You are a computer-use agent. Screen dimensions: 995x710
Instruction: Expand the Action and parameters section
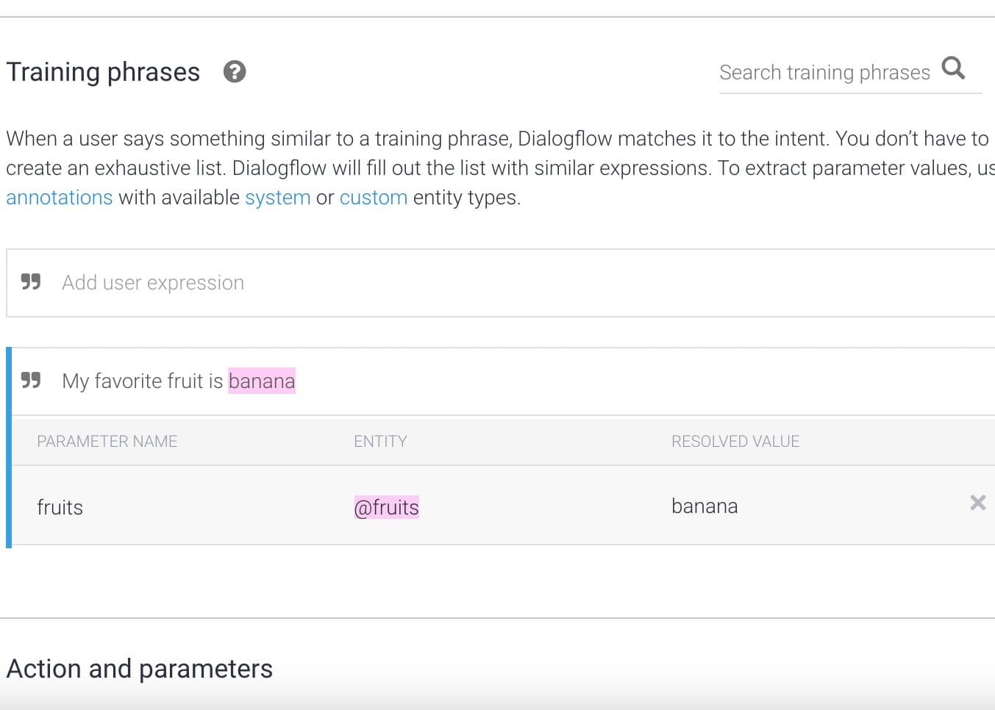(140, 669)
